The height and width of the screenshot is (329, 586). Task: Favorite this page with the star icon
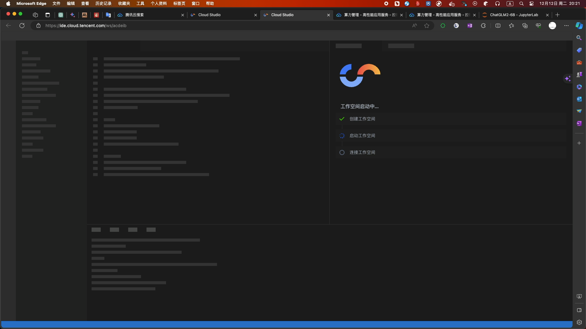pyautogui.click(x=427, y=26)
